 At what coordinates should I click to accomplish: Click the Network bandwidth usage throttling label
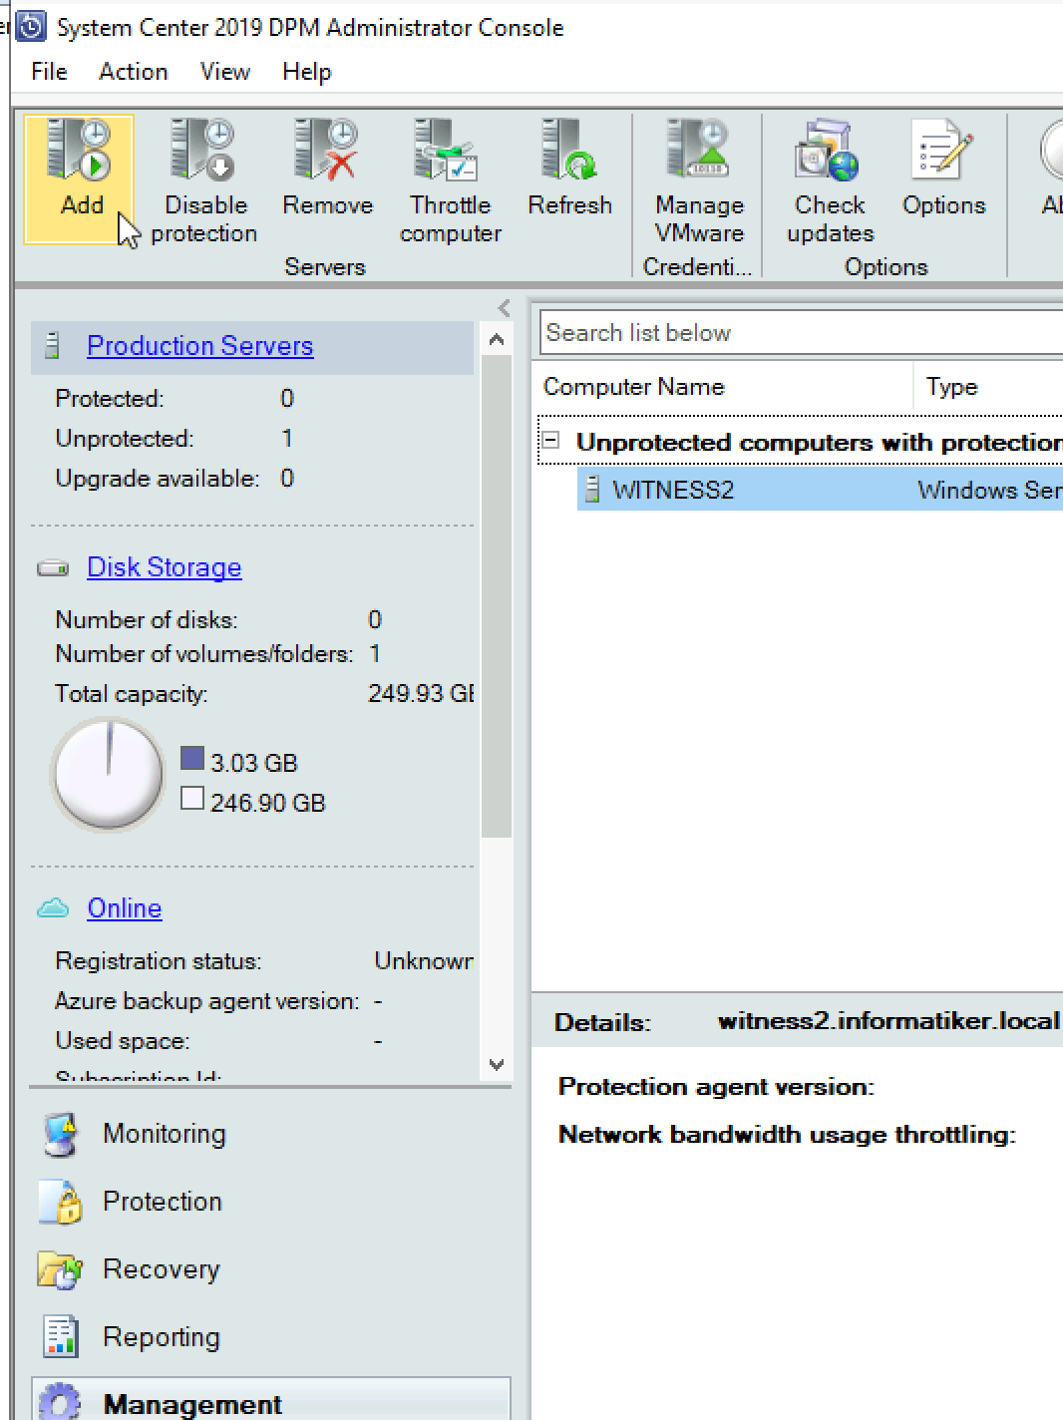coord(787,1134)
